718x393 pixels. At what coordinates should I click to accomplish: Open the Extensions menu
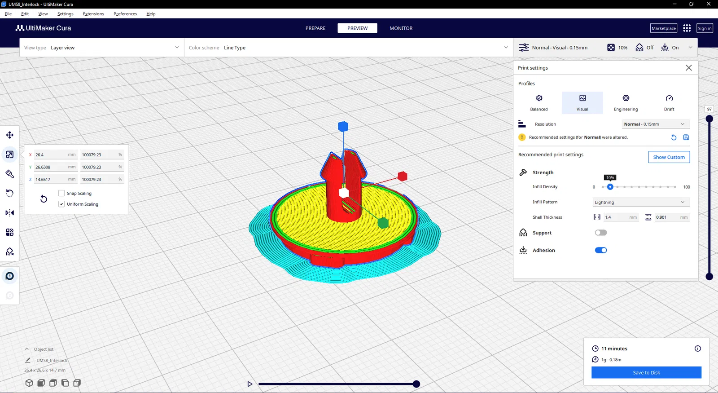[93, 14]
